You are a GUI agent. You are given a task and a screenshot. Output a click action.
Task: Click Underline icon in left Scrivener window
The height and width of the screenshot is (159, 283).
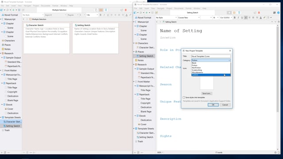(108, 15)
